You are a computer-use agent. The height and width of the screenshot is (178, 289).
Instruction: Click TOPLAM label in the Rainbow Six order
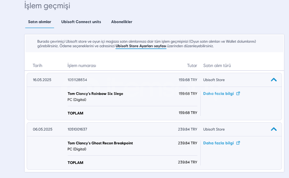(x=75, y=113)
